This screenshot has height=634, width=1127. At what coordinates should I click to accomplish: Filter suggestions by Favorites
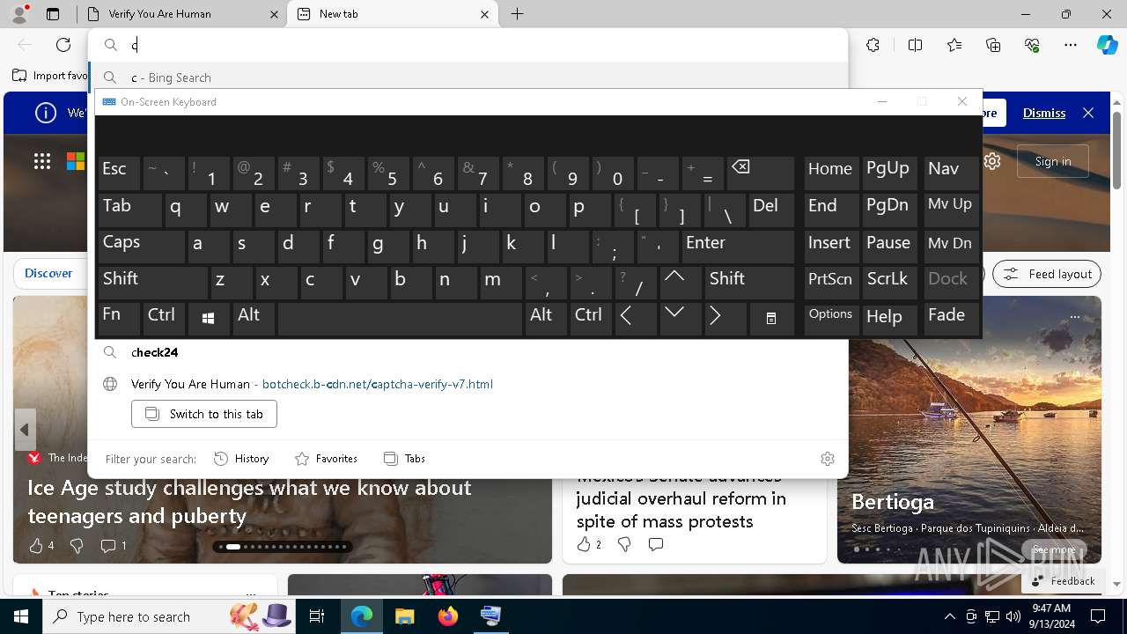[x=326, y=459]
